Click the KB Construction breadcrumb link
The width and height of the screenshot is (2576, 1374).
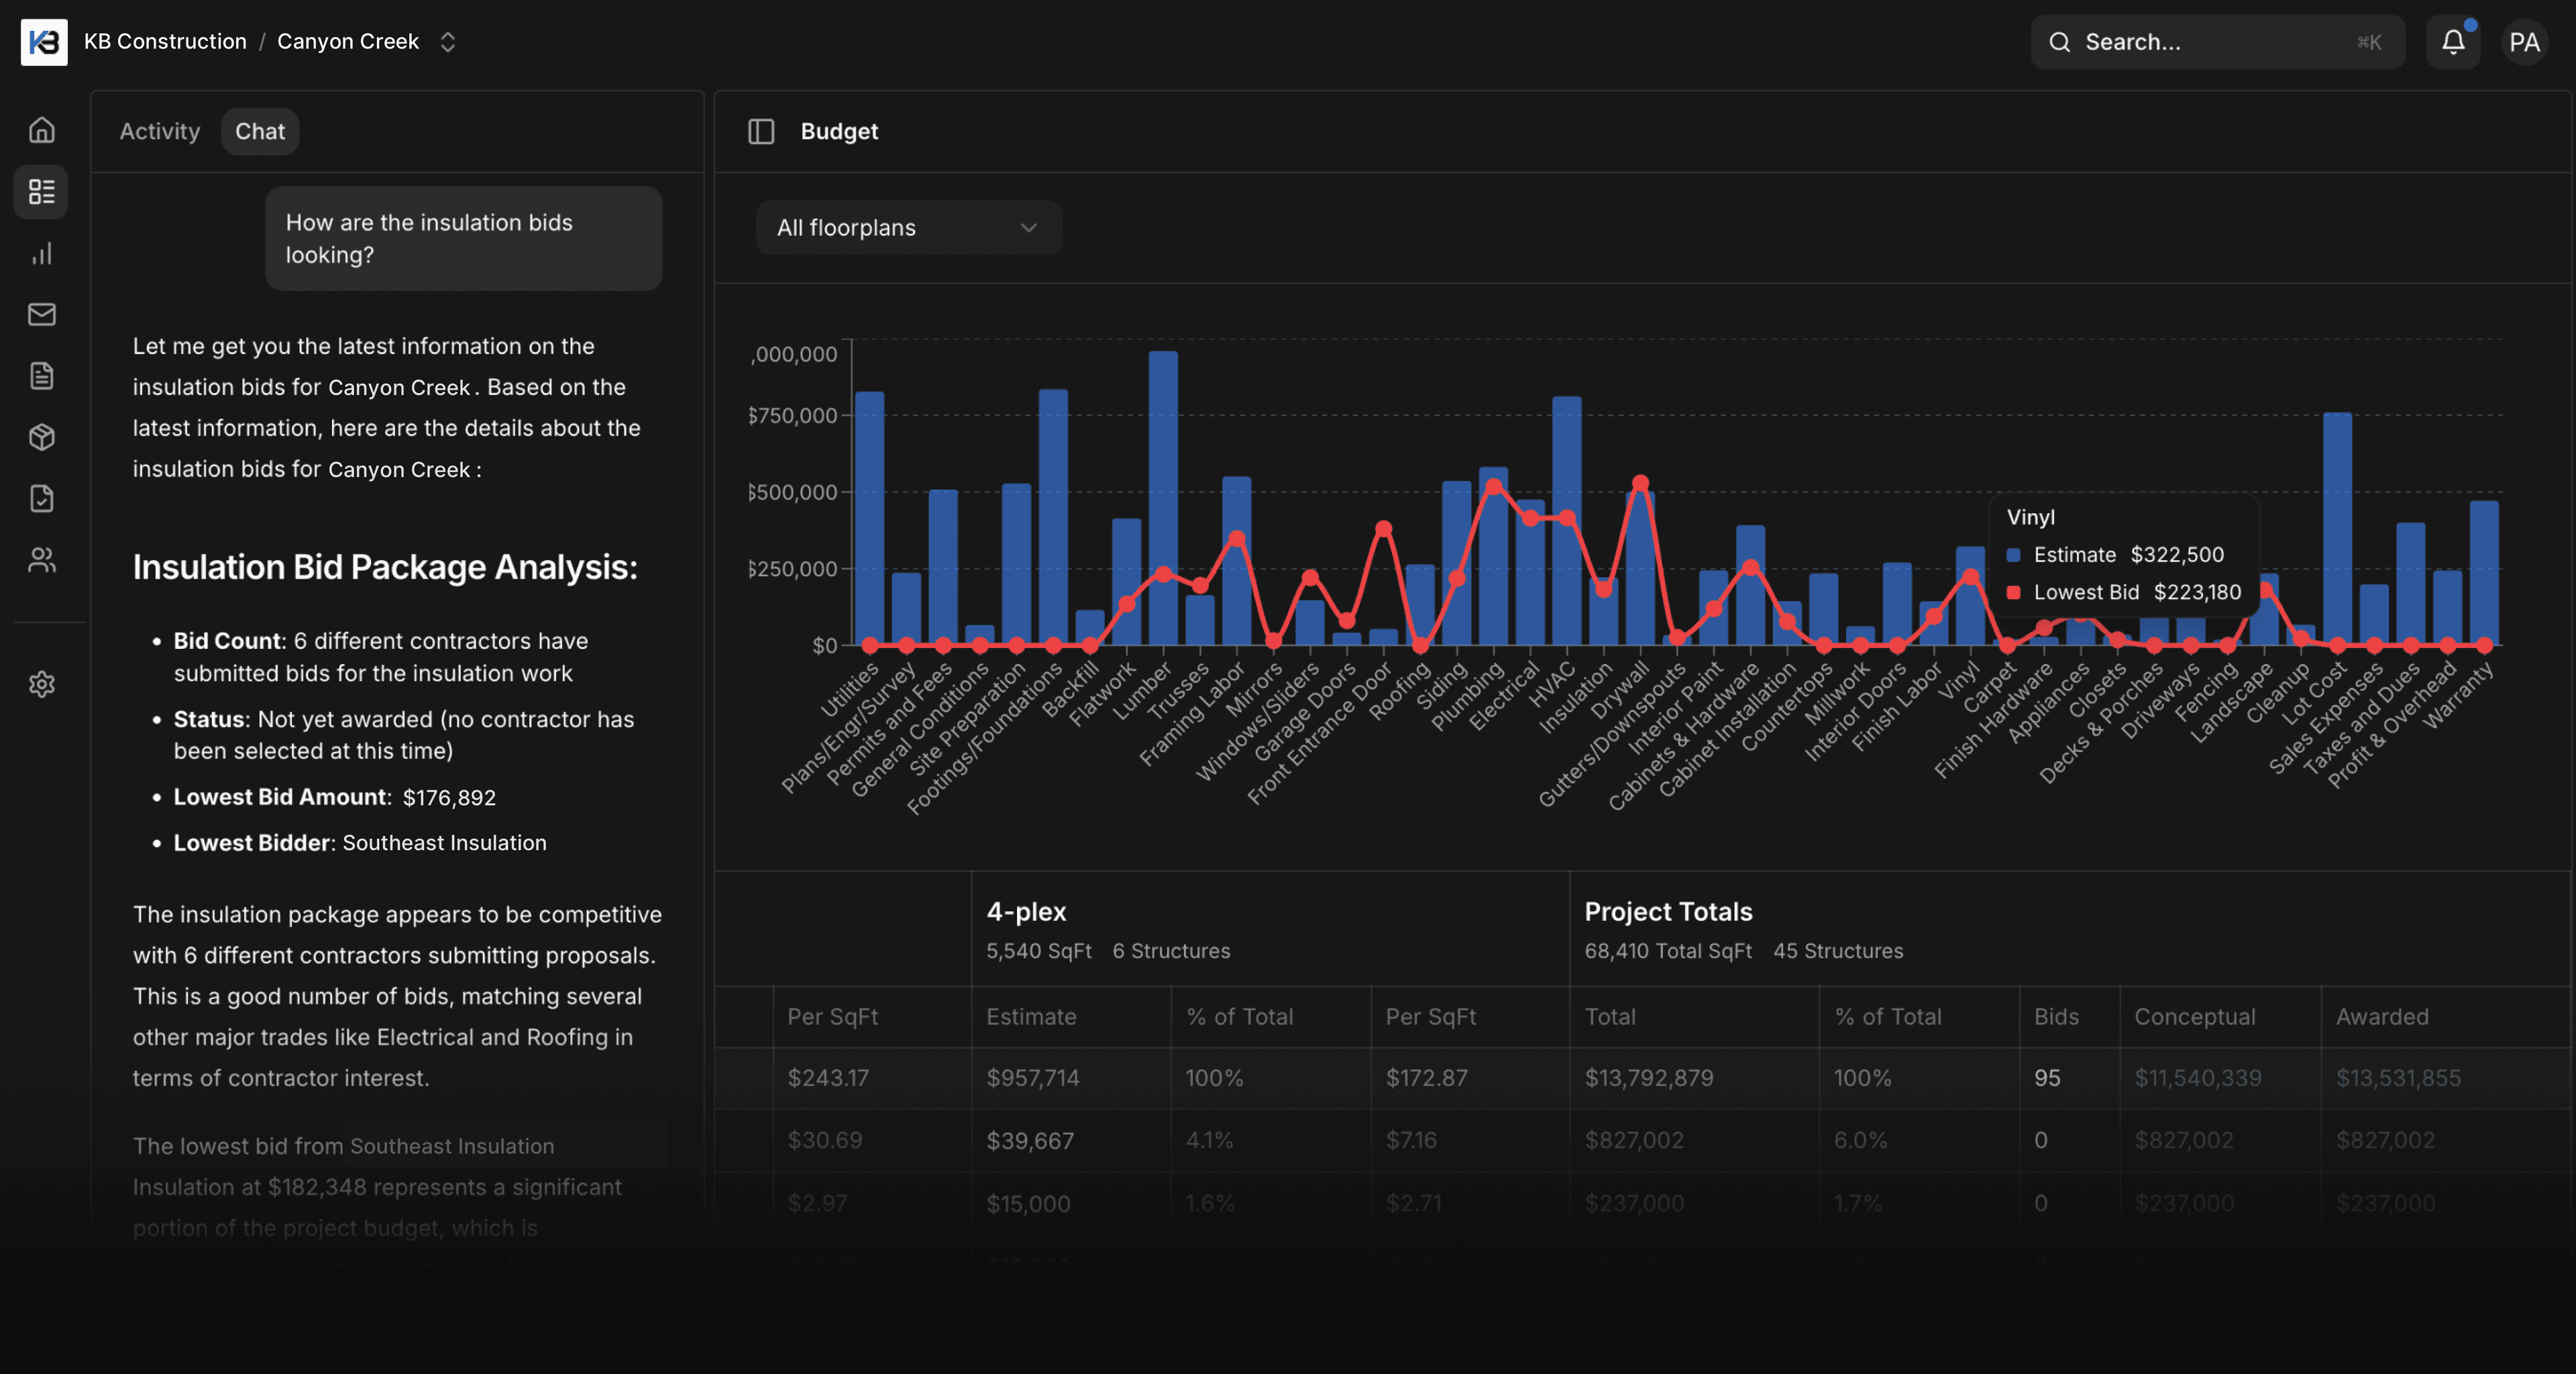165,42
